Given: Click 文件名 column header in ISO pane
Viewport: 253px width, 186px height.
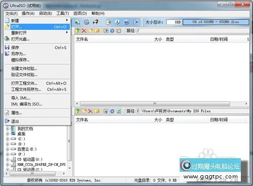Looking at the screenshot, I should tap(107, 39).
